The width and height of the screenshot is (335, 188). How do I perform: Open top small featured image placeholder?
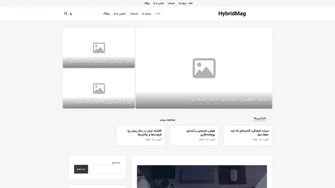(99, 48)
